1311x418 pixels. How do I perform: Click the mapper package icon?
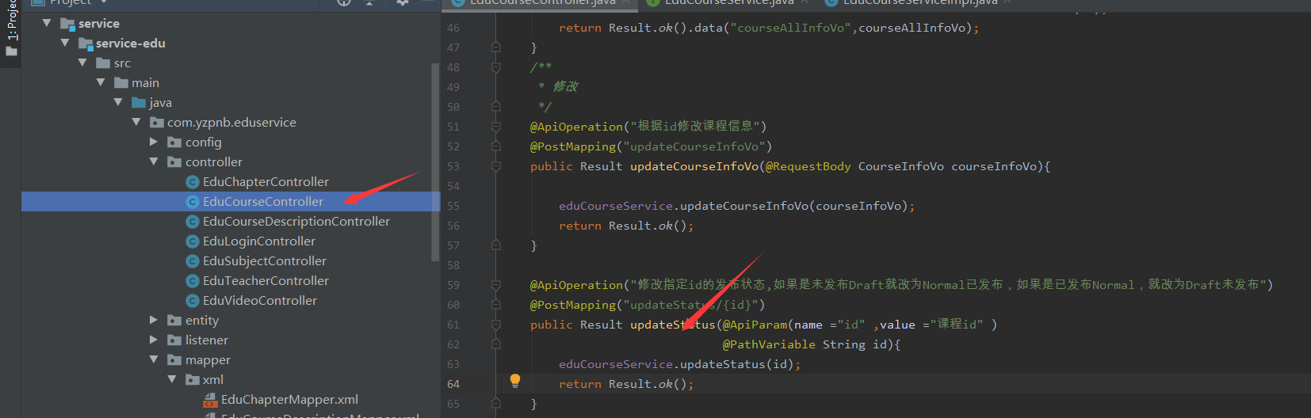pyautogui.click(x=174, y=360)
